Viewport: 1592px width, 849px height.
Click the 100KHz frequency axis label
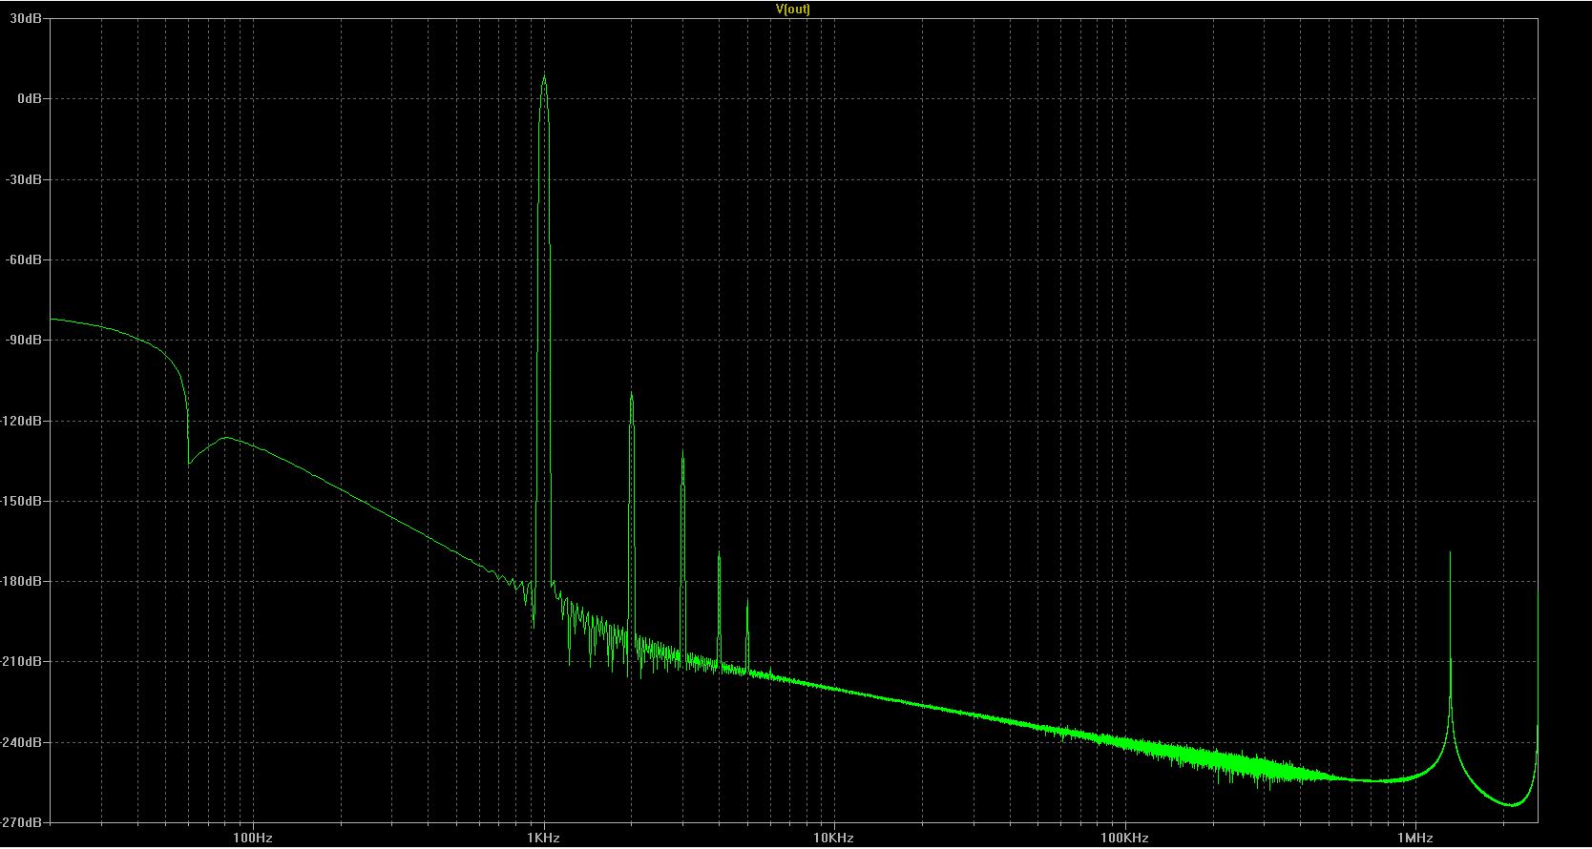tap(1124, 839)
